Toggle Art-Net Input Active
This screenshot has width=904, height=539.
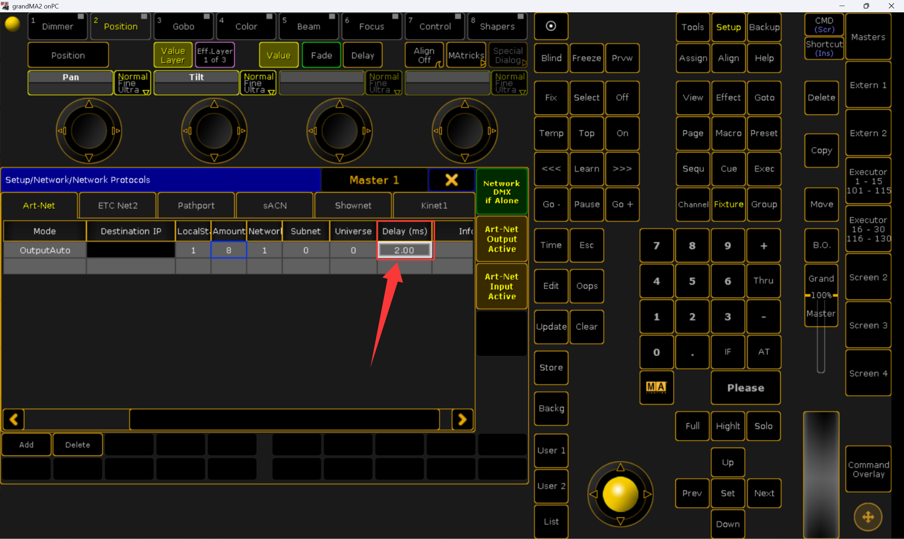502,286
